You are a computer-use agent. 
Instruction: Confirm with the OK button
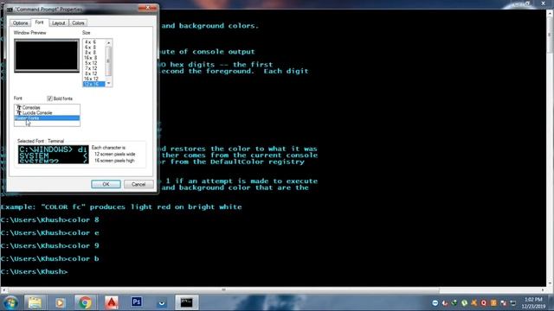(106, 184)
